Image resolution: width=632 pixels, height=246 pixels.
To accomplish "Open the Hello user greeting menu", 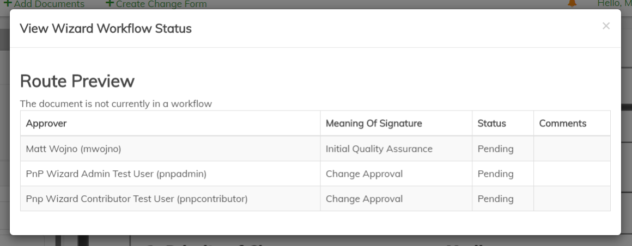I will tap(614, 3).
